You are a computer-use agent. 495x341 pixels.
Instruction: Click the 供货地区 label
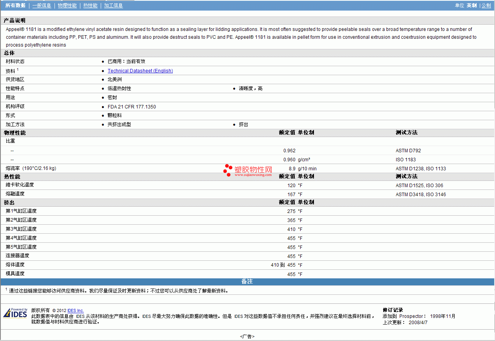[x=15, y=79]
